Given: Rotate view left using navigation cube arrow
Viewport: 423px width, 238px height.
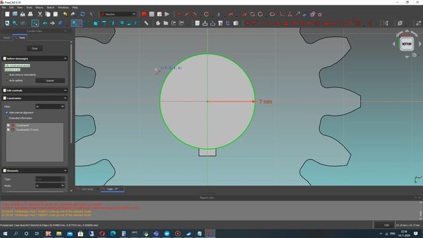Looking at the screenshot, I should [x=394, y=44].
